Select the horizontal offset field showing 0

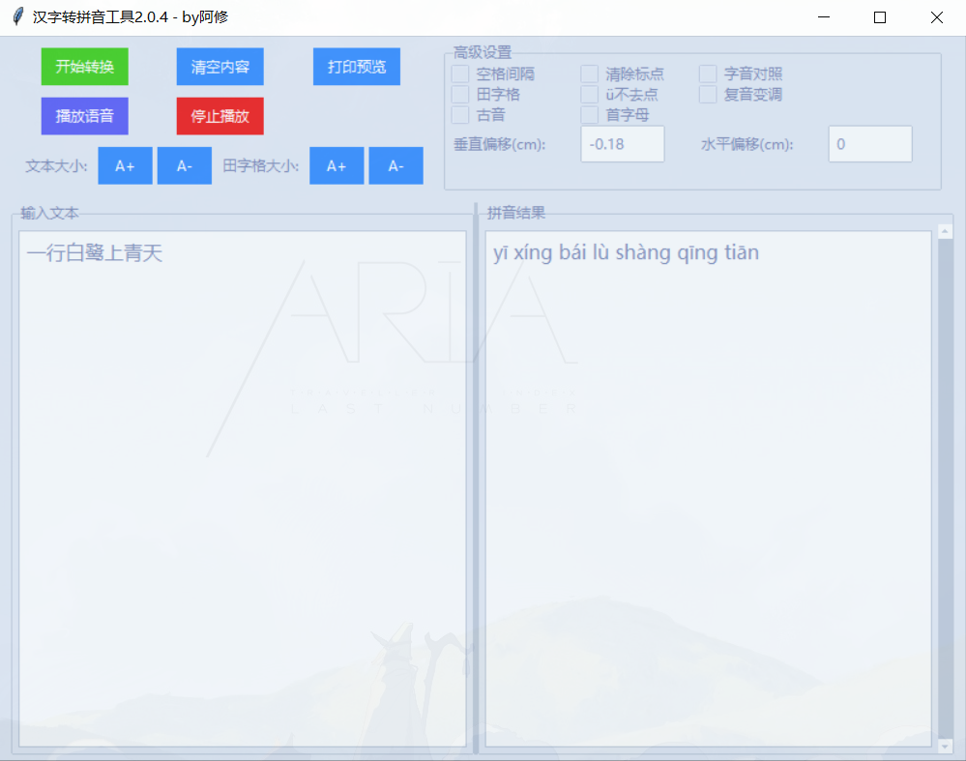tap(869, 143)
